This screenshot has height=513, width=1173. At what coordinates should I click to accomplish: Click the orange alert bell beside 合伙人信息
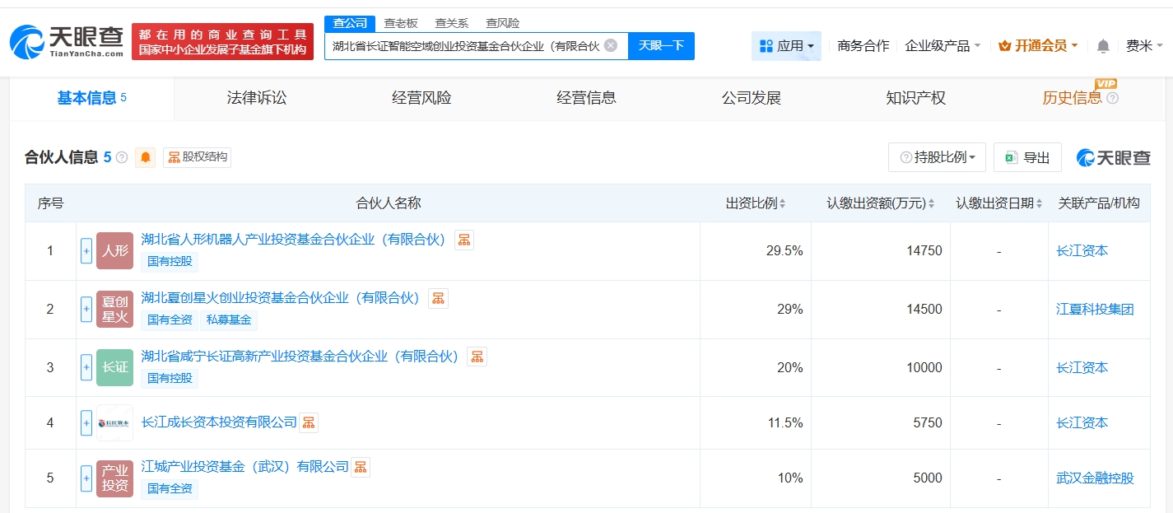(x=146, y=157)
